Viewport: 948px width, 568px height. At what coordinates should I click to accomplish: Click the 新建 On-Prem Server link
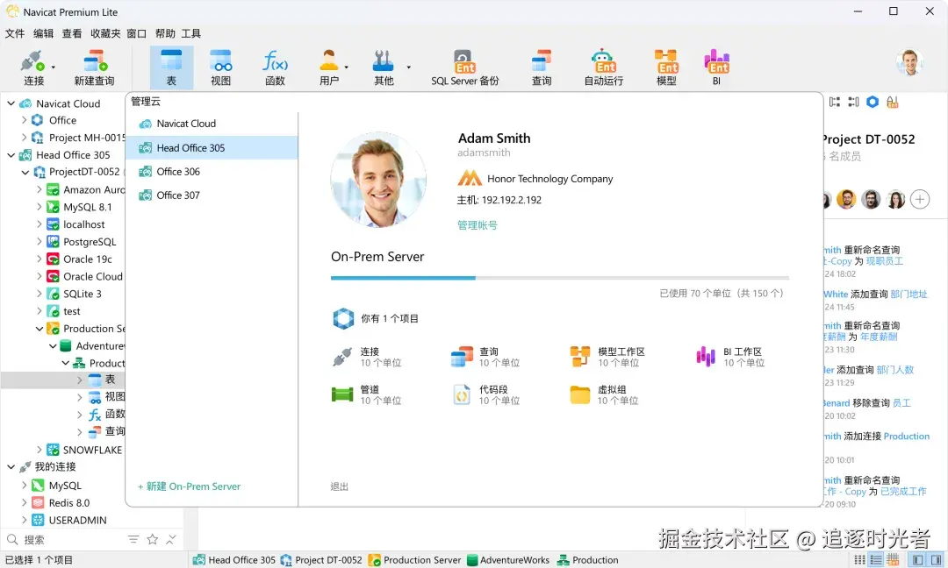pyautogui.click(x=189, y=486)
